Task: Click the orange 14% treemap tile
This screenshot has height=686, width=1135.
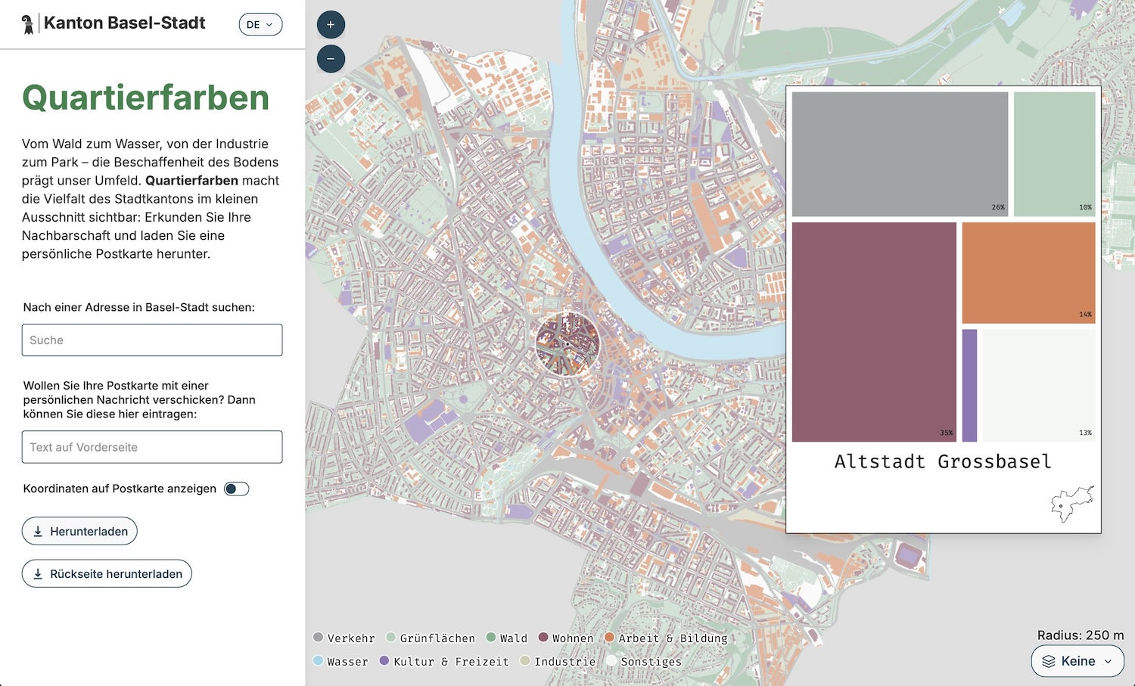Action: click(x=1028, y=273)
